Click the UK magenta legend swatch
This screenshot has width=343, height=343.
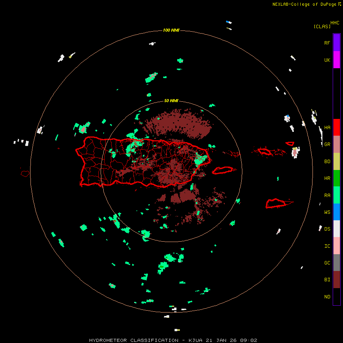(337, 60)
